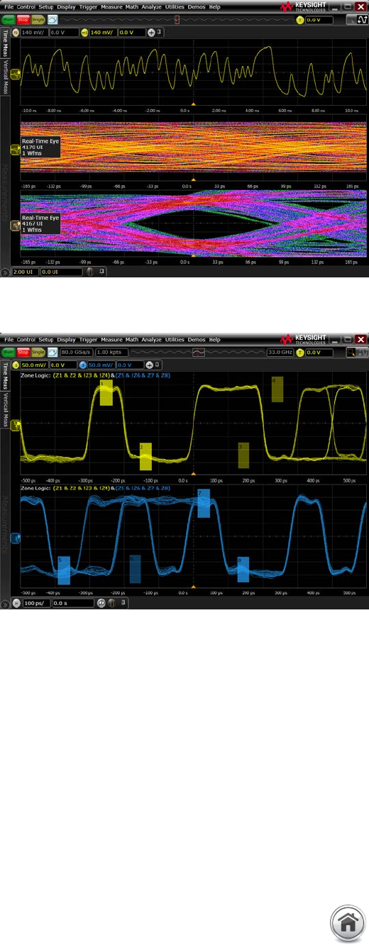Click the Single acquisition button in lower scope
This screenshot has width=369, height=945.
click(38, 352)
